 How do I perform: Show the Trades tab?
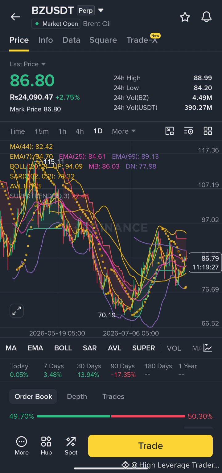tap(113, 397)
